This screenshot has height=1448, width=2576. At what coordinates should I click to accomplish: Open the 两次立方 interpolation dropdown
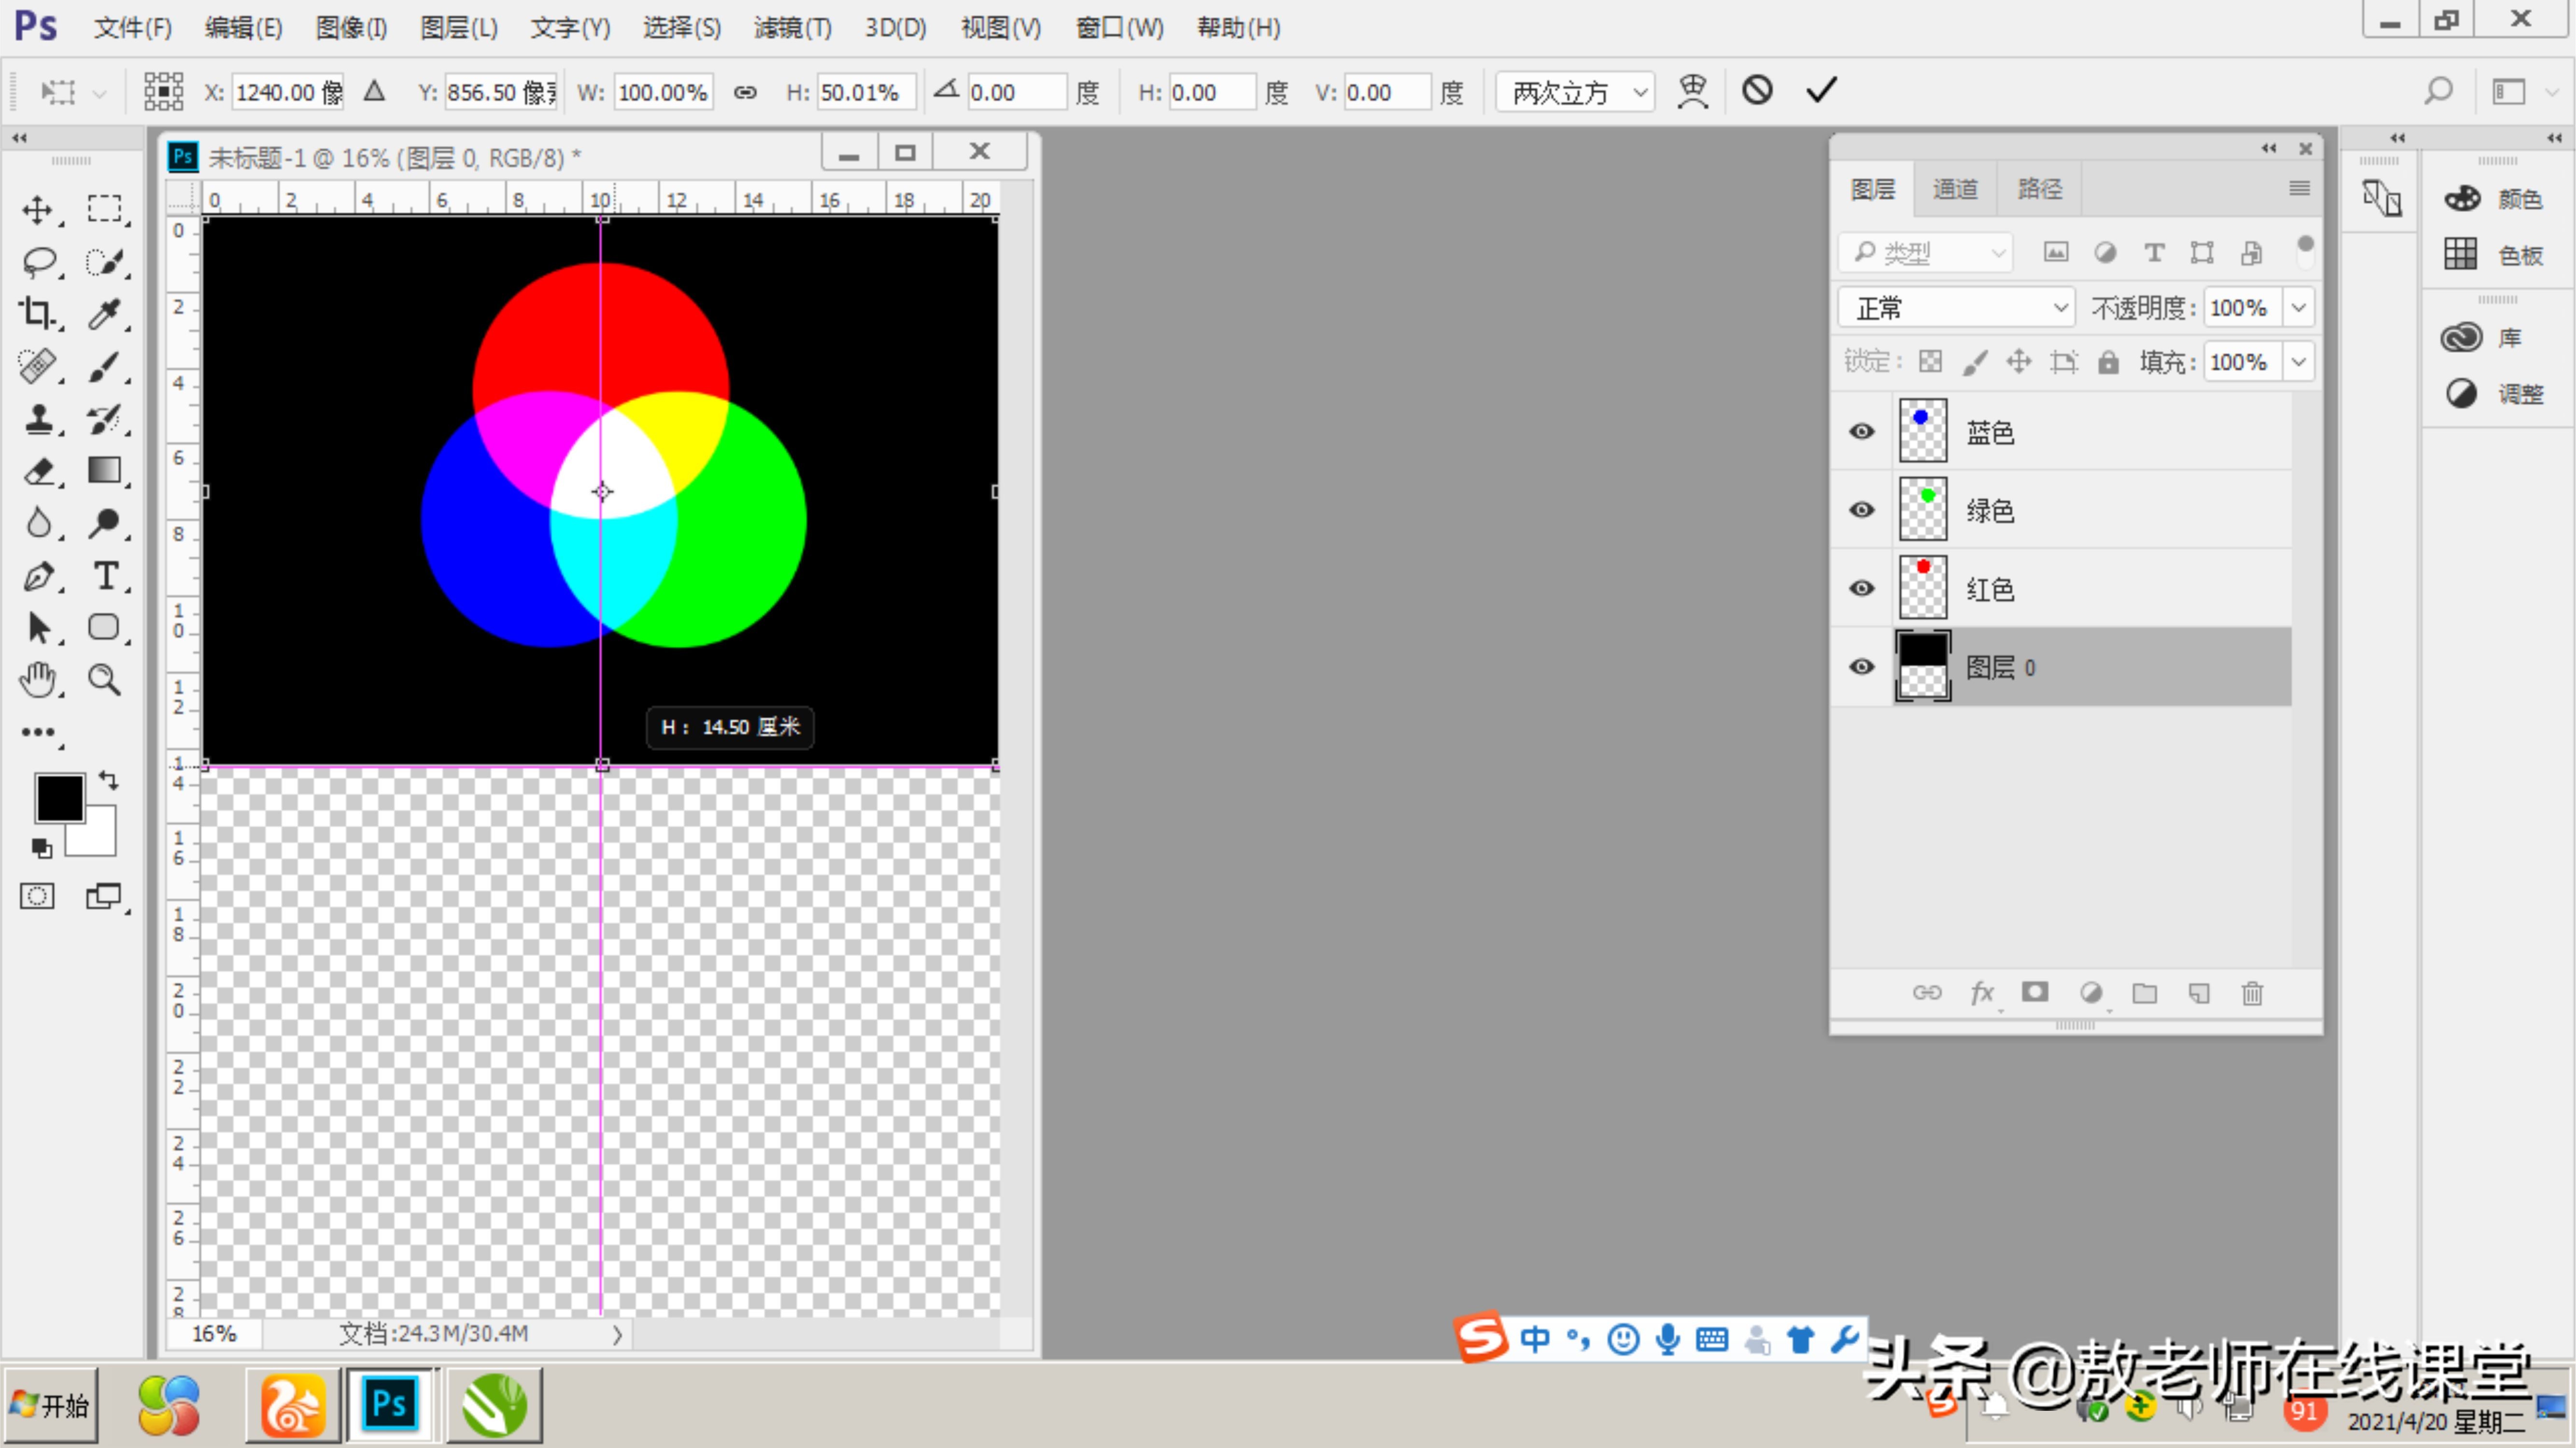coord(1575,92)
